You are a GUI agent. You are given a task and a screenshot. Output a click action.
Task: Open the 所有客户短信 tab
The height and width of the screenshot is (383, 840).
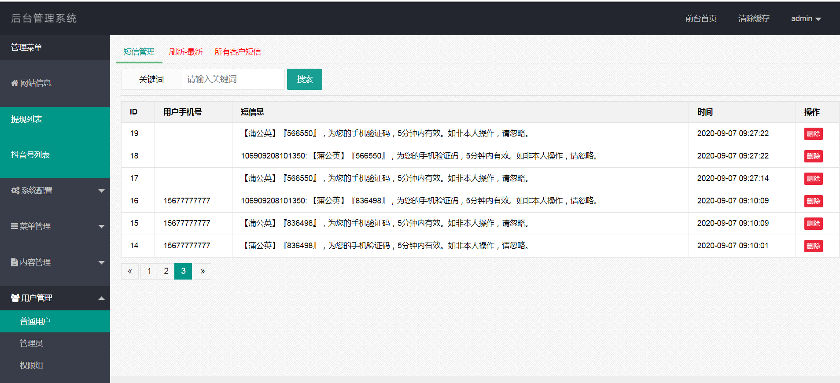[238, 52]
